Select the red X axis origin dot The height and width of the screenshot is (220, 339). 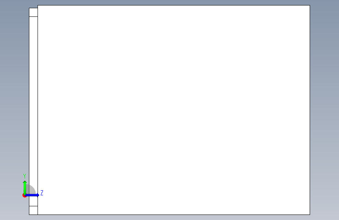(x=24, y=195)
